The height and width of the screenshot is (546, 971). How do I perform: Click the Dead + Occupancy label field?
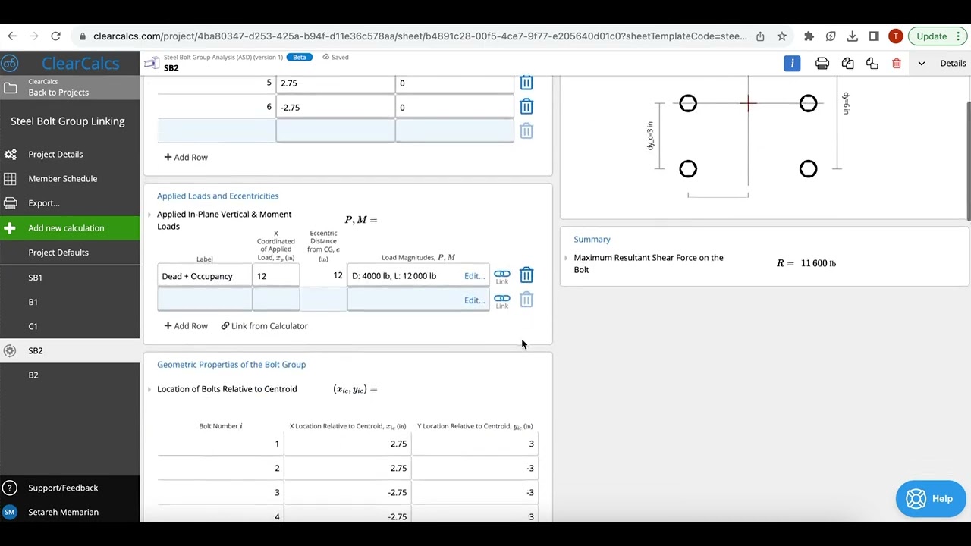[205, 276]
